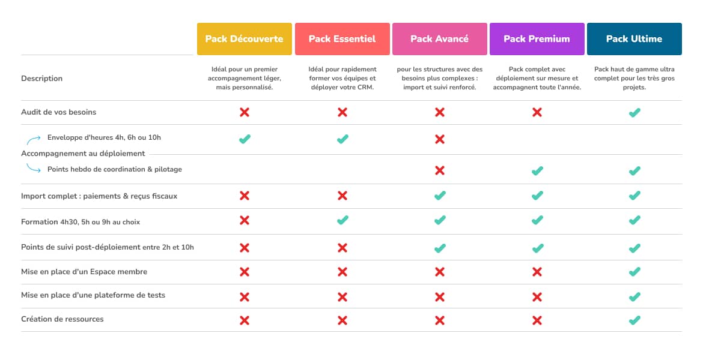Click Pack Premium check for Points hebdo row
This screenshot has width=703, height=354.
[537, 171]
